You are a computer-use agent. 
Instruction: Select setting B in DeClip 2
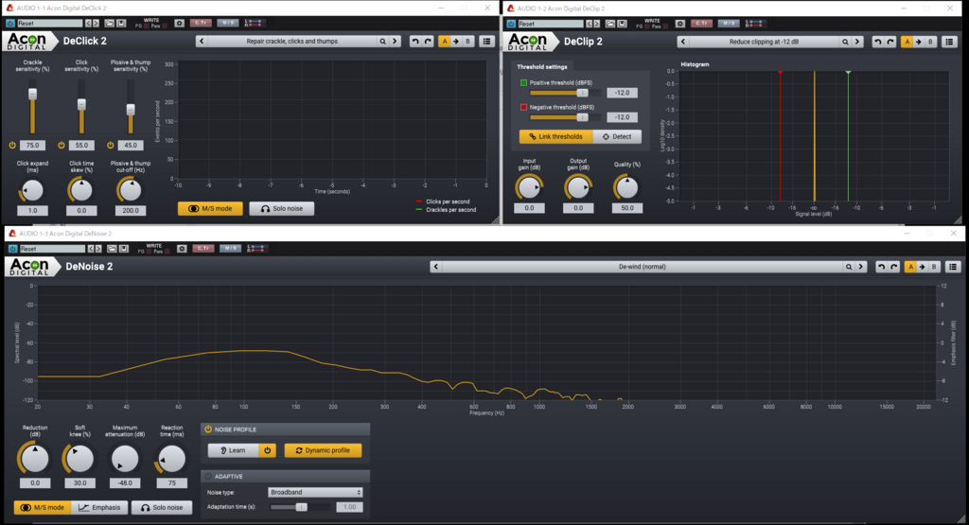[x=930, y=42]
